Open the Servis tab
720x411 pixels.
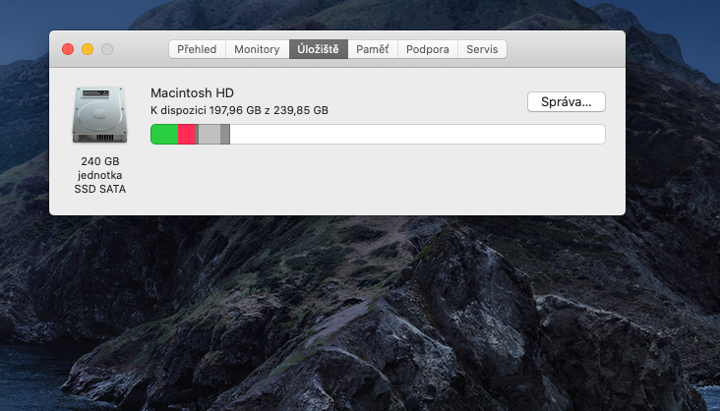482,49
